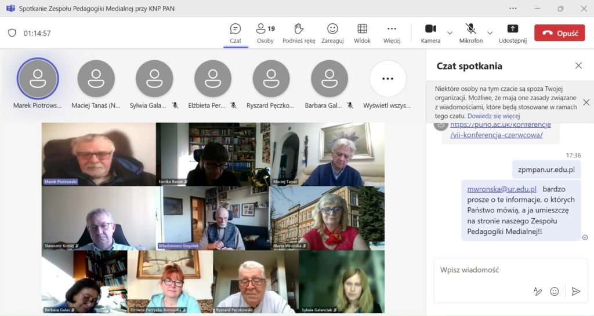
Task: Open emoji picker in message box
Action: click(x=554, y=291)
